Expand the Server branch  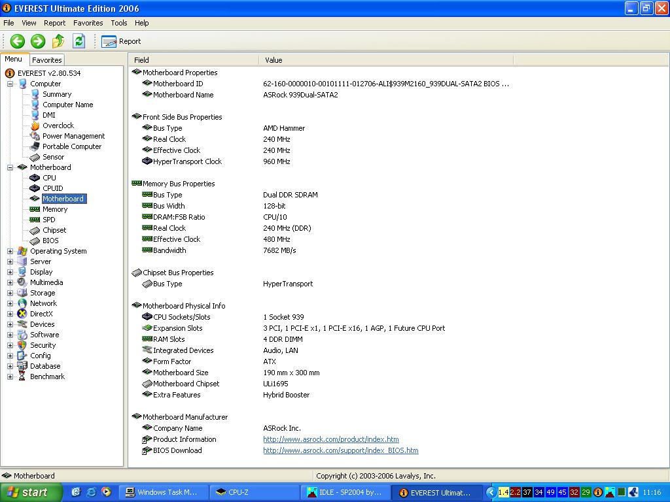point(10,261)
